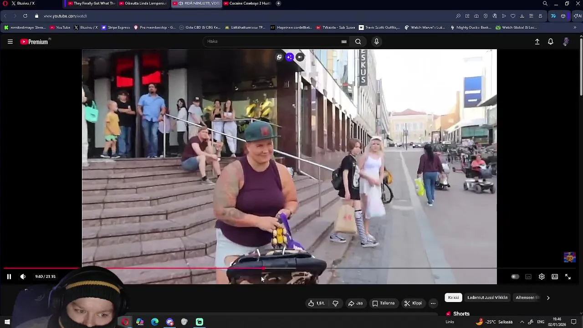Open the Mighty Ducks bookmark
The height and width of the screenshot is (328, 583).
[470, 27]
